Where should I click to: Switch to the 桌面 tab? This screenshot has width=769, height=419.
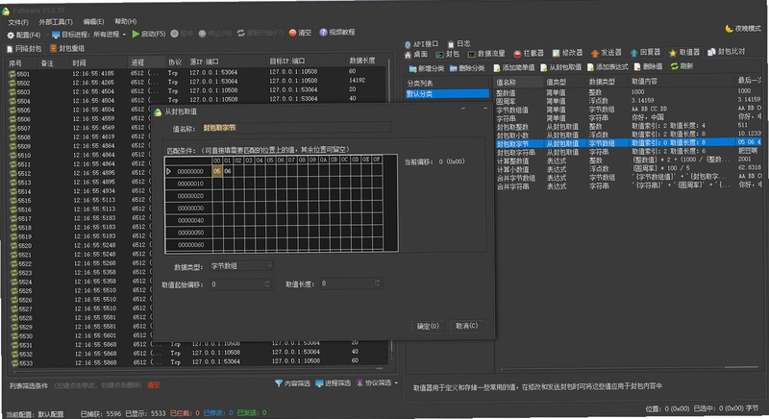click(x=416, y=55)
